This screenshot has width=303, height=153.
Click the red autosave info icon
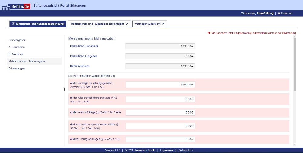209,33
